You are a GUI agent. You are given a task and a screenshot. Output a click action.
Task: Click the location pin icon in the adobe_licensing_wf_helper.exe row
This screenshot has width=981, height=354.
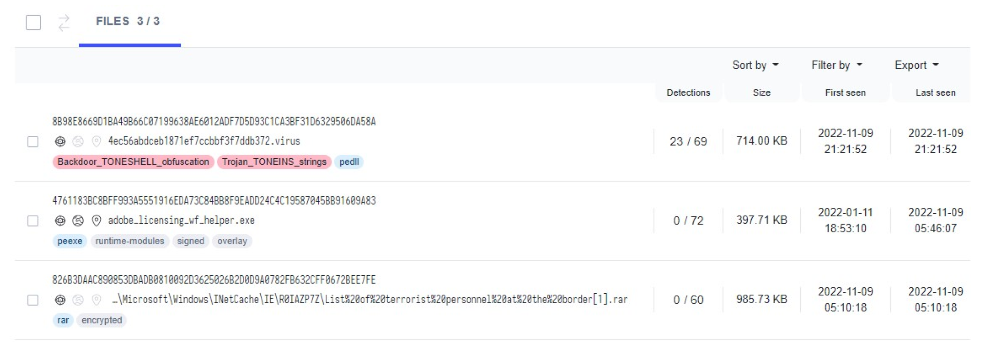pos(96,221)
